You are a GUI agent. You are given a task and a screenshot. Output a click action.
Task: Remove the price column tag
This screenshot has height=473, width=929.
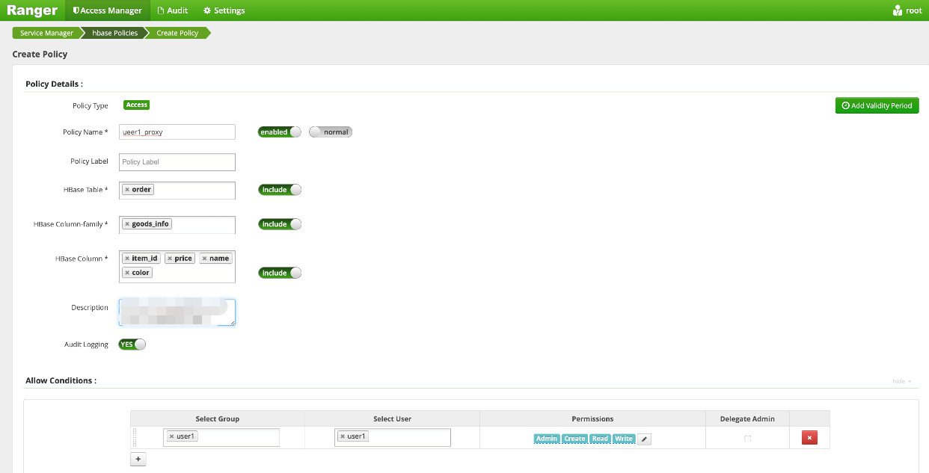pyautogui.click(x=170, y=259)
